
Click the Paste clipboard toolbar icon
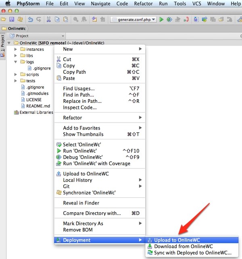[66, 19]
